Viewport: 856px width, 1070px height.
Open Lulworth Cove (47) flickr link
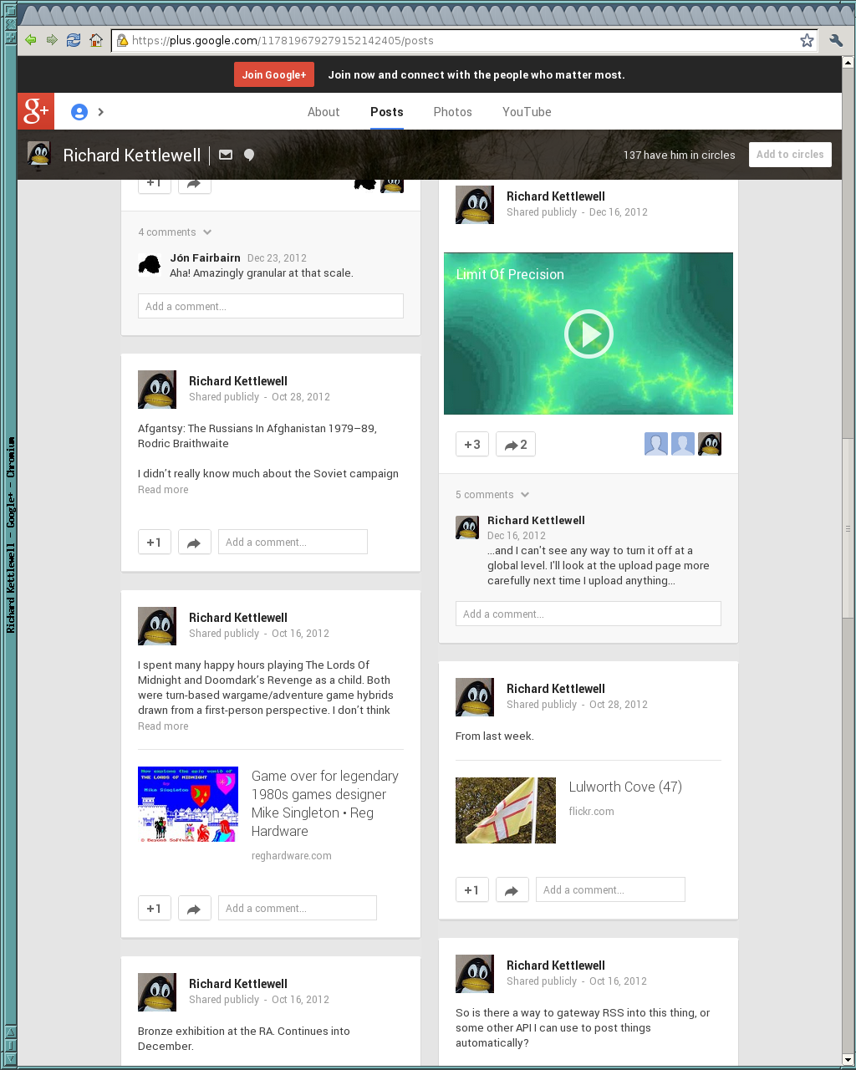pos(625,787)
